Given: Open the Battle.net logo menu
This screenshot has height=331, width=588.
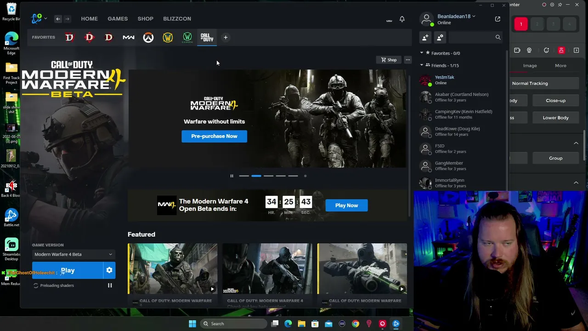Looking at the screenshot, I should click(x=39, y=18).
